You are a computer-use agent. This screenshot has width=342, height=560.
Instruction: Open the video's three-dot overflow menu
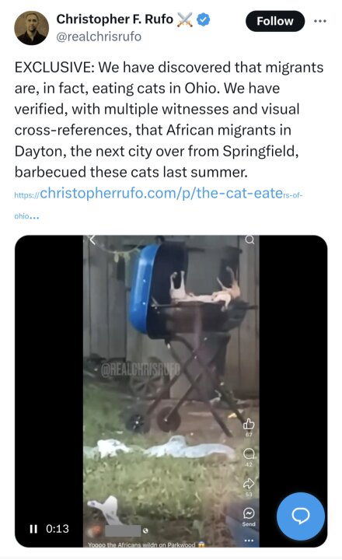[x=249, y=541]
